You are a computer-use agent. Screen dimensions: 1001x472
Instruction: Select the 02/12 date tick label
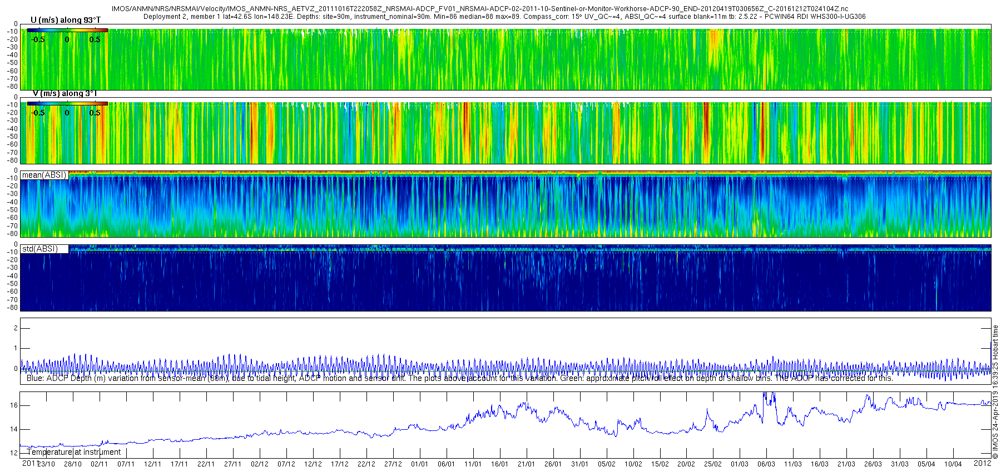pyautogui.click(x=260, y=464)
